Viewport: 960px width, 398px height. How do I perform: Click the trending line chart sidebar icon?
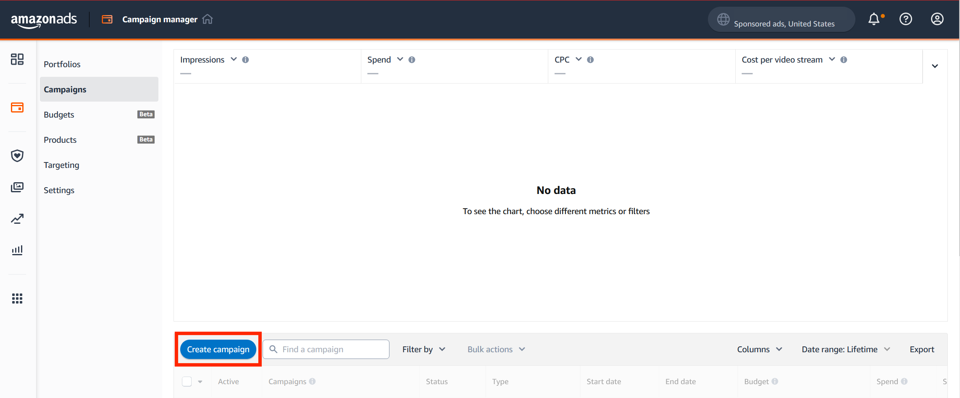[17, 219]
